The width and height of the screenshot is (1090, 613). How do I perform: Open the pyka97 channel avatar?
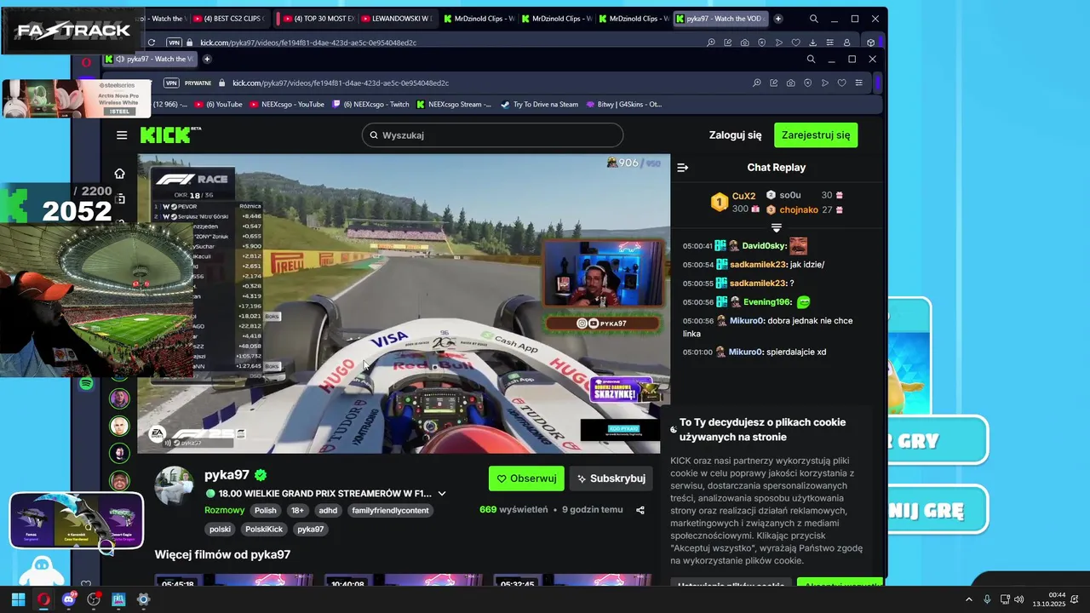pos(174,486)
